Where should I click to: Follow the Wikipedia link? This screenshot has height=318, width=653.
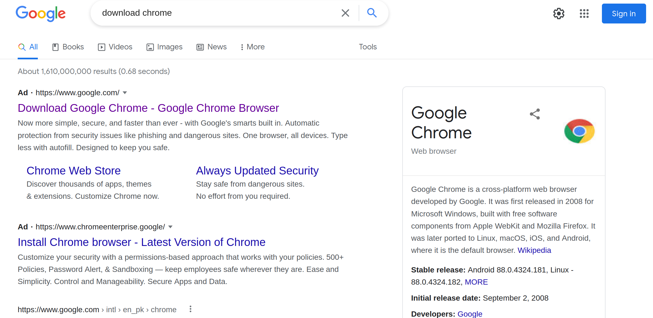[534, 250]
